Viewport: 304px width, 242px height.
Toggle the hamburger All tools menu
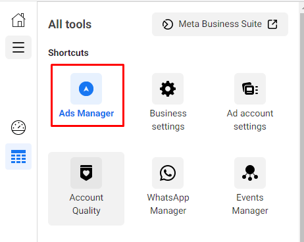[18, 47]
